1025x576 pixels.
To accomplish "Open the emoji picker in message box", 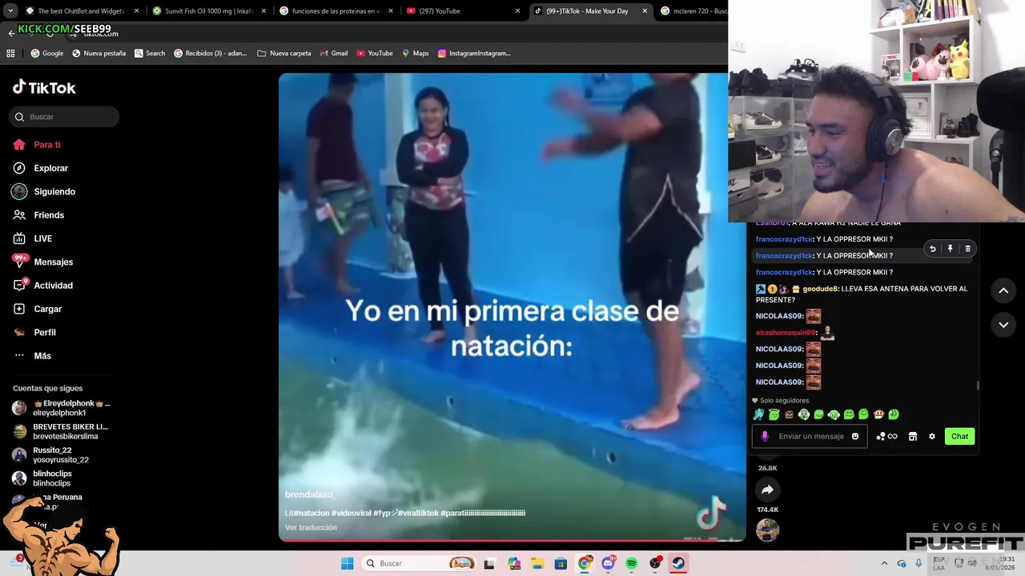I will click(855, 436).
